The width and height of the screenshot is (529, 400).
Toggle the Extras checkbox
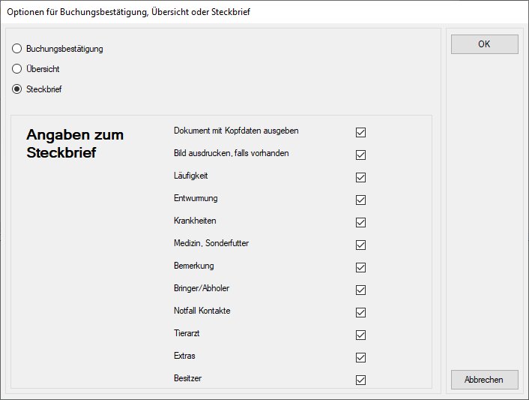point(360,357)
